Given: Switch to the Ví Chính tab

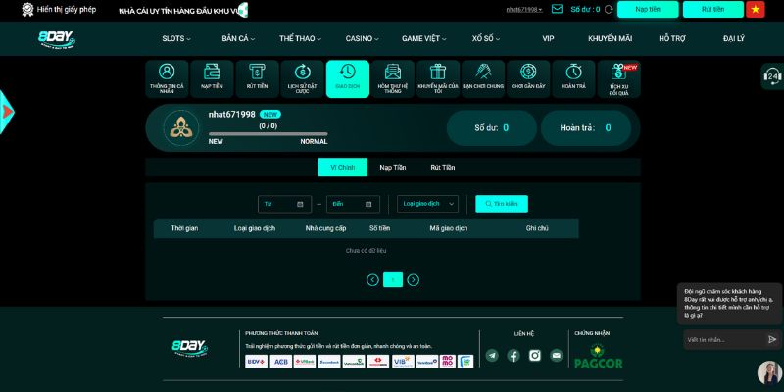Looking at the screenshot, I should (342, 167).
